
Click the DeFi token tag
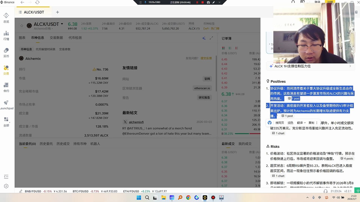tap(206, 29)
